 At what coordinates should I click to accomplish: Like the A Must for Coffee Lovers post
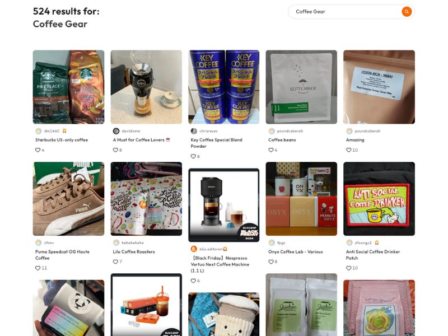tap(115, 150)
